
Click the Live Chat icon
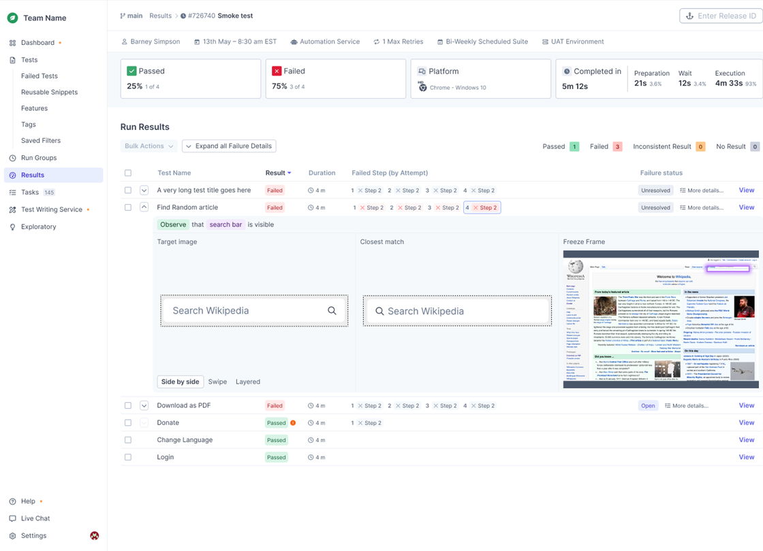click(x=12, y=518)
